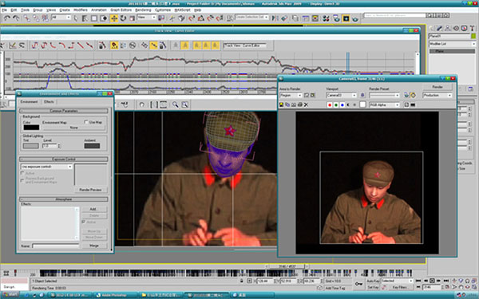Screen dimensions: 479x299
Task: Open the Rendering menu
Action: click(143, 10)
